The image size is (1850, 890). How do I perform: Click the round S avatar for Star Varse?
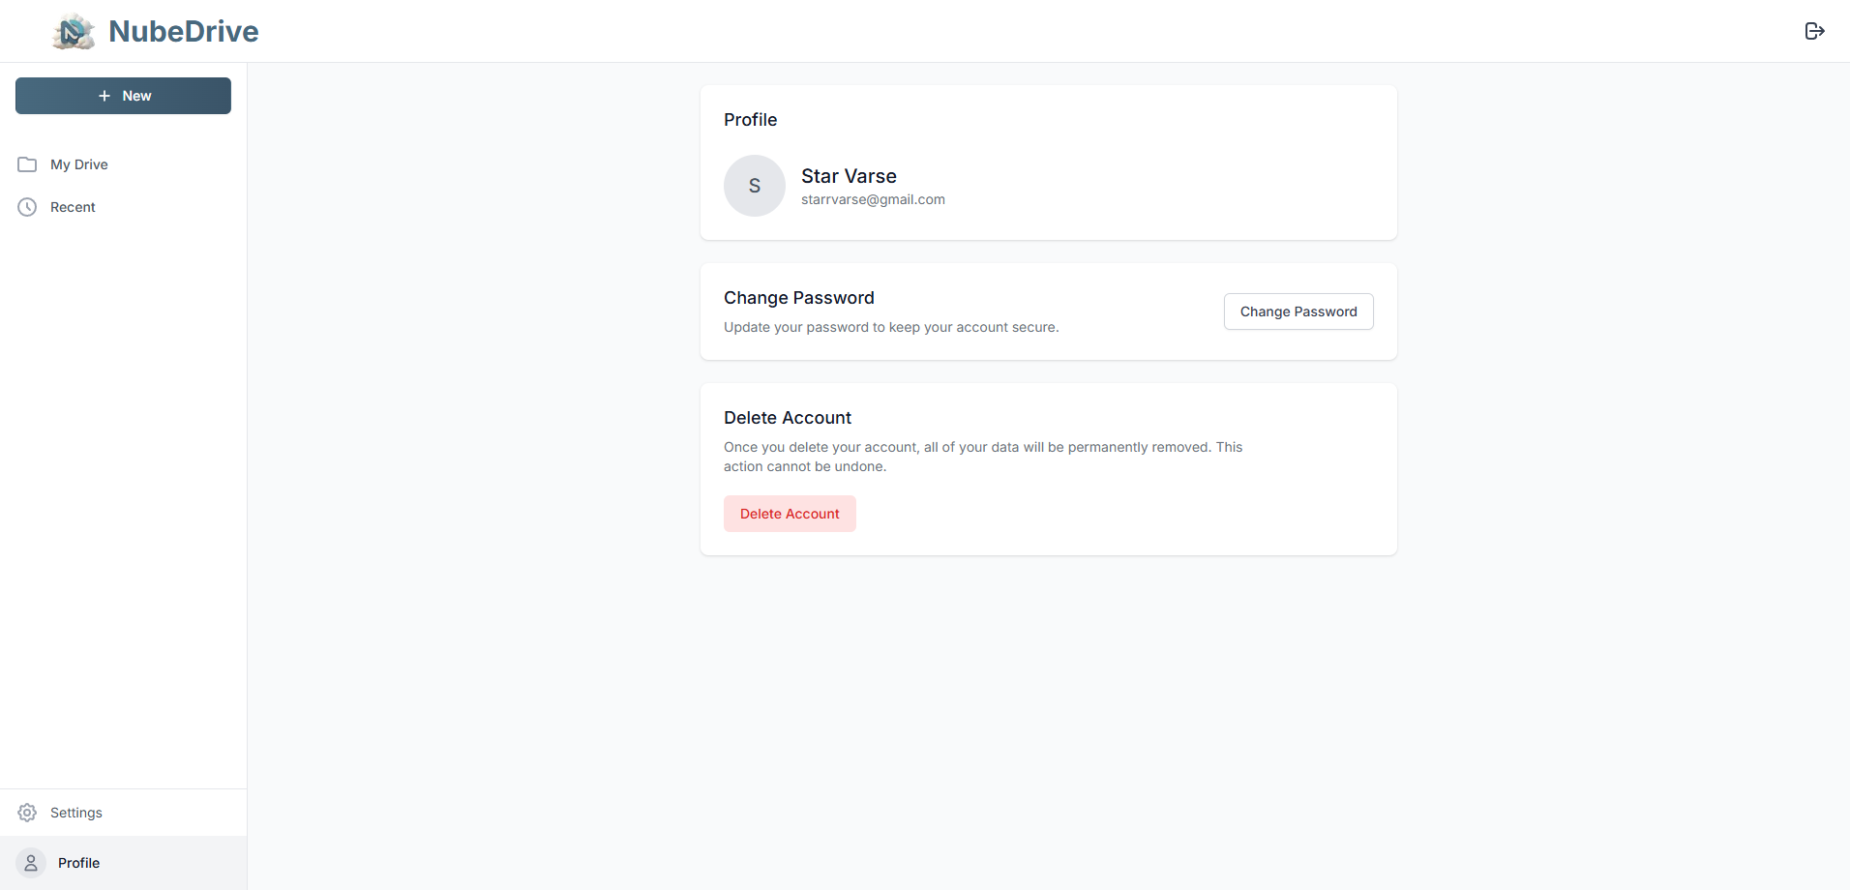tap(755, 186)
